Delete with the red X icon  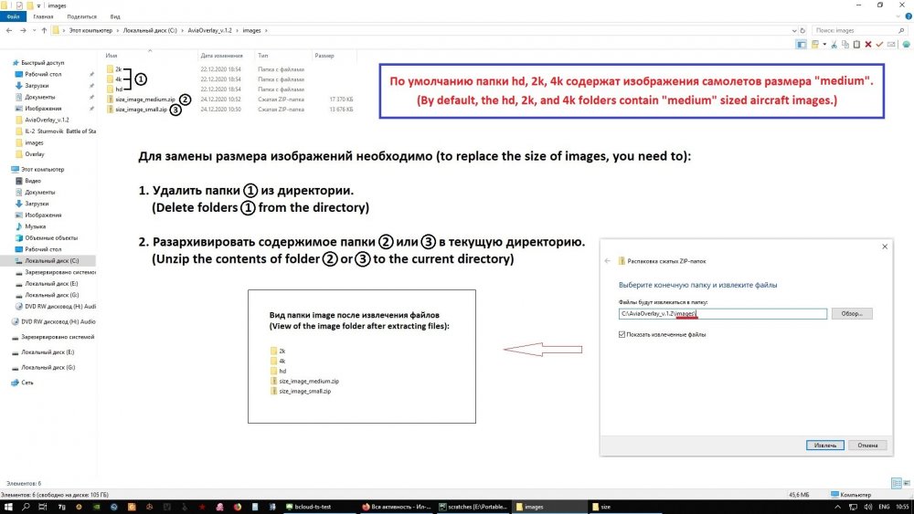(x=868, y=44)
